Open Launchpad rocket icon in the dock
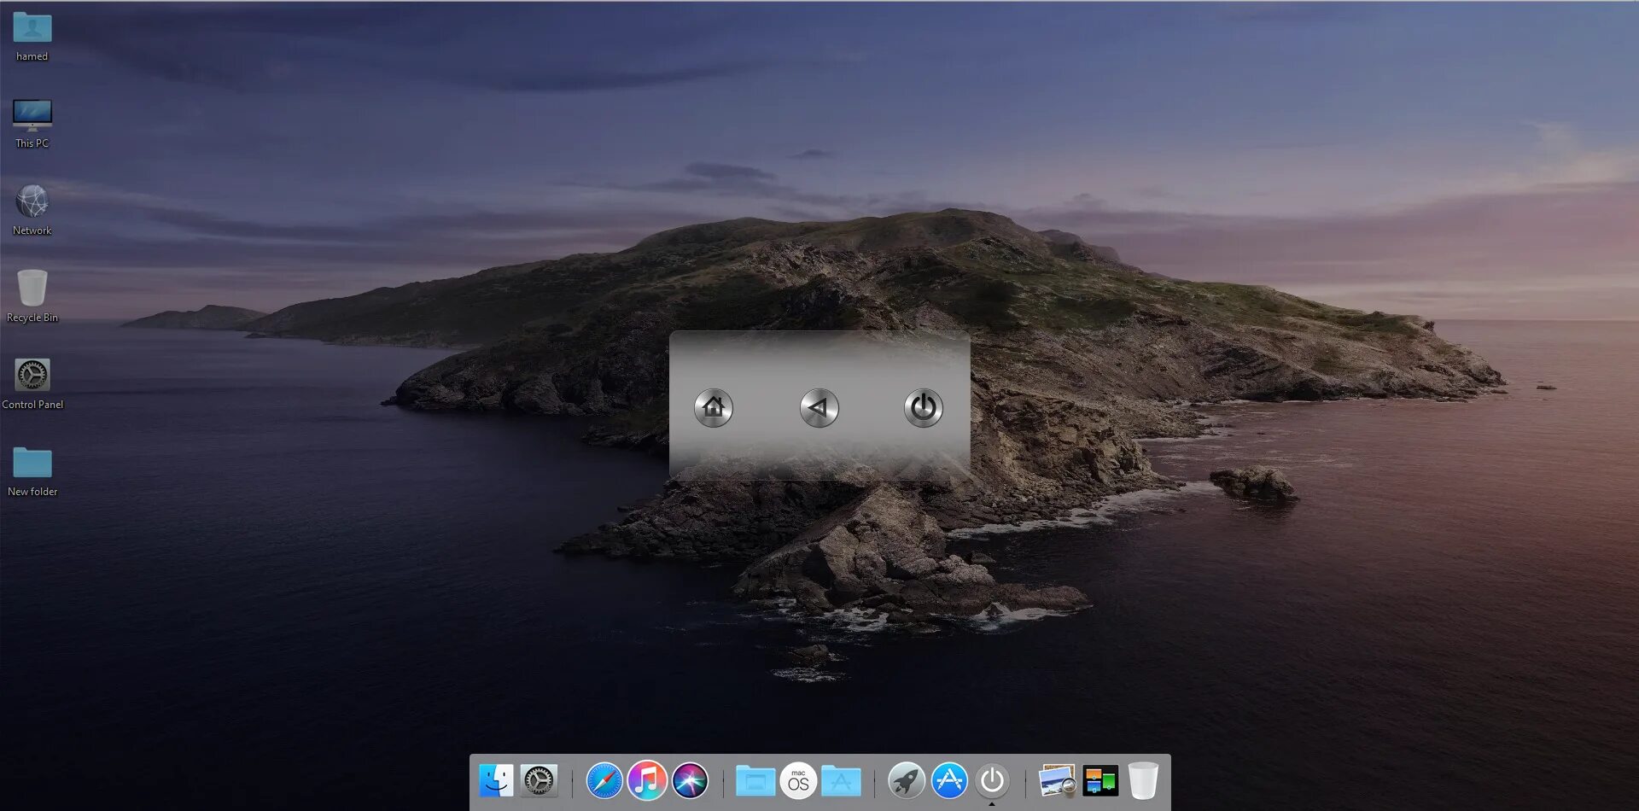 tap(907, 780)
